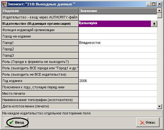Select the Город на издании value cell
This screenshot has height=130, width=164.
118,37
